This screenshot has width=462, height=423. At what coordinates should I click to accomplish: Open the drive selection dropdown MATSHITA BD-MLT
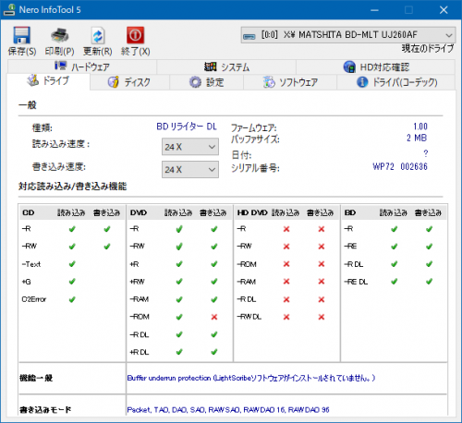348,35
